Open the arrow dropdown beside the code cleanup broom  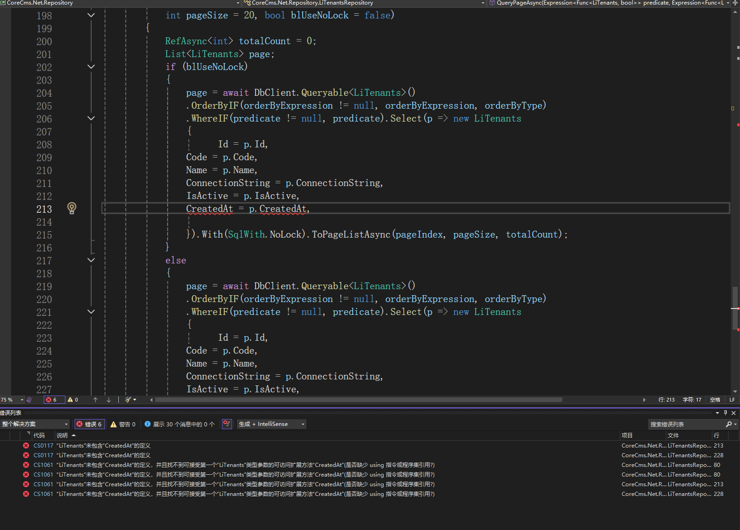coord(135,400)
